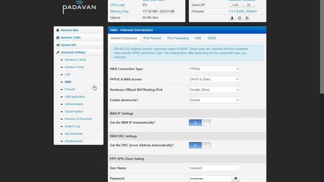Click the System Info shuffle icon
Viewport: 324px width, 182px height.
point(58,45)
